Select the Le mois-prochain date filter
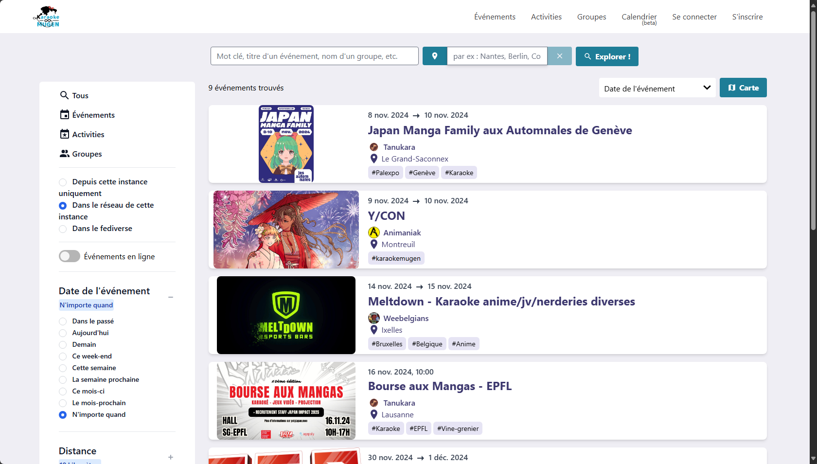Viewport: 817px width, 464px height. pyautogui.click(x=63, y=403)
